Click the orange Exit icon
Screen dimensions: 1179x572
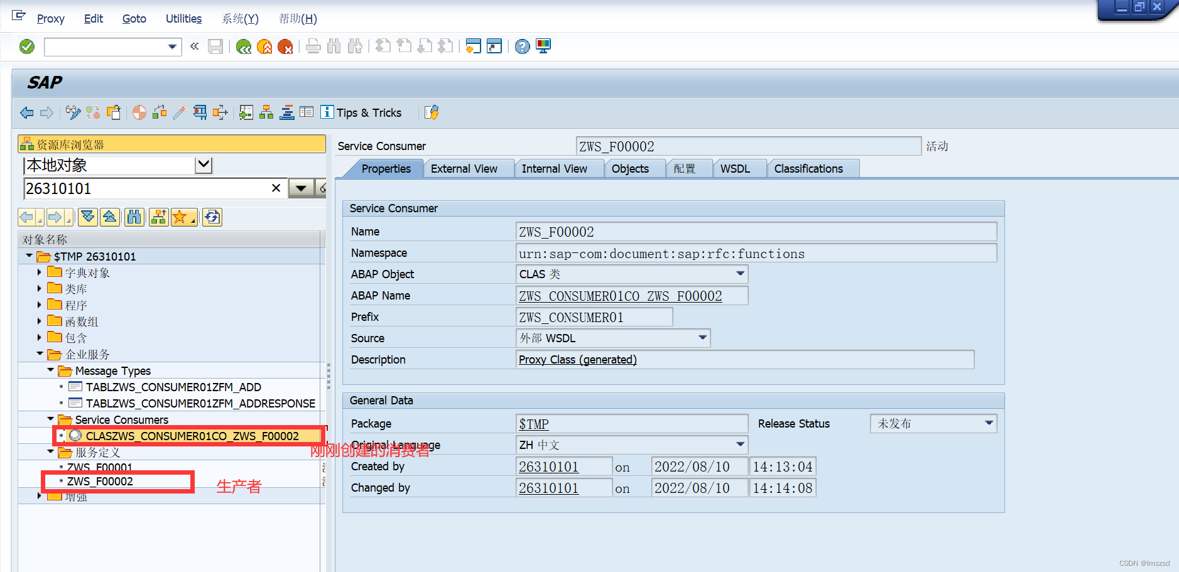tap(264, 46)
